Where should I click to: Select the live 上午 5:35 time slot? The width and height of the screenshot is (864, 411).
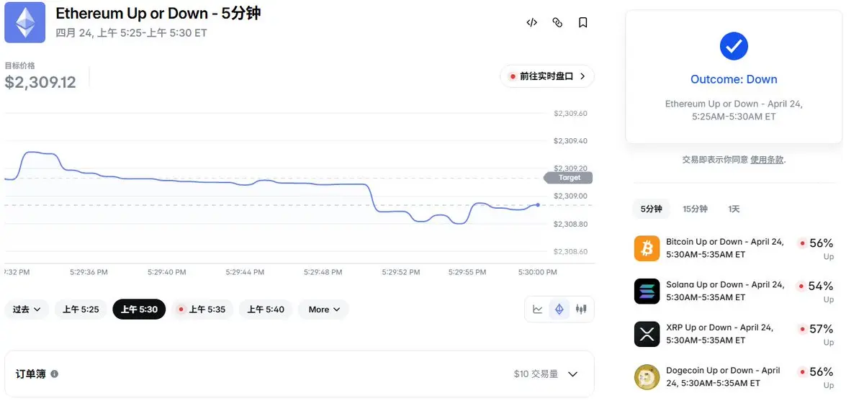tap(202, 310)
